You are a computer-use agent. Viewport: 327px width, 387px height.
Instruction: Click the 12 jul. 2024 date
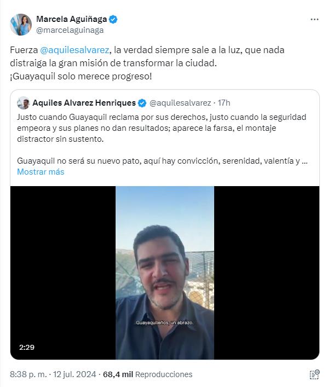74,374
